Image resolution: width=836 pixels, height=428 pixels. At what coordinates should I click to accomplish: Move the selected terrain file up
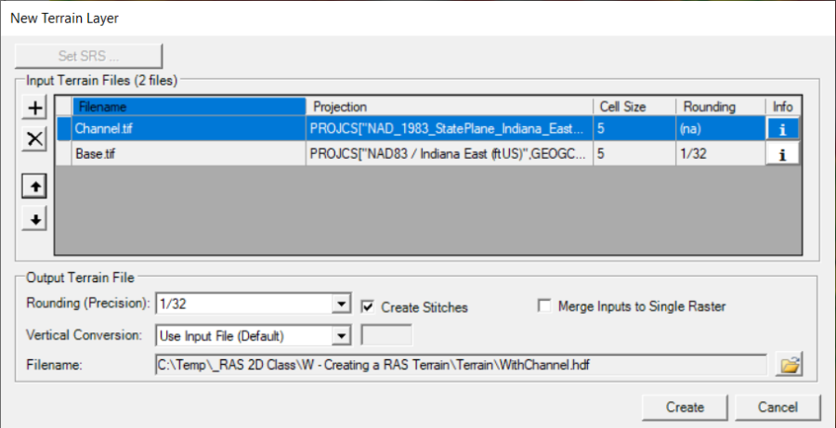(35, 187)
